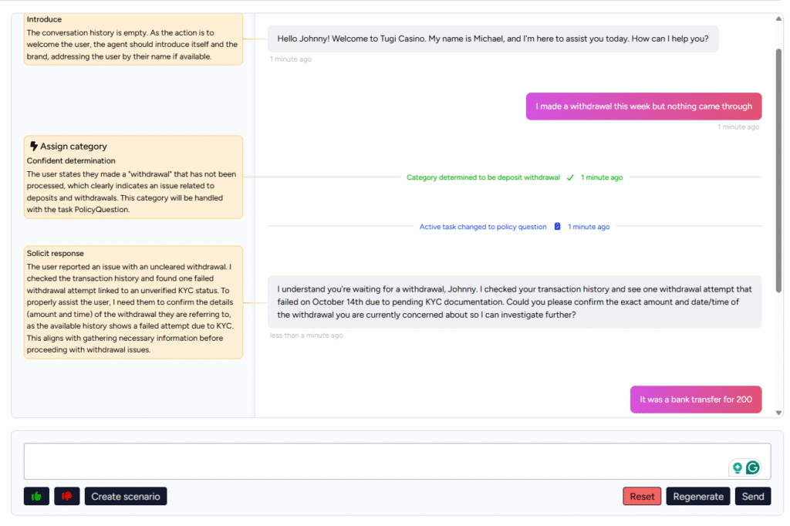Select the Assign category reasoning card
790x526 pixels.
click(133, 177)
